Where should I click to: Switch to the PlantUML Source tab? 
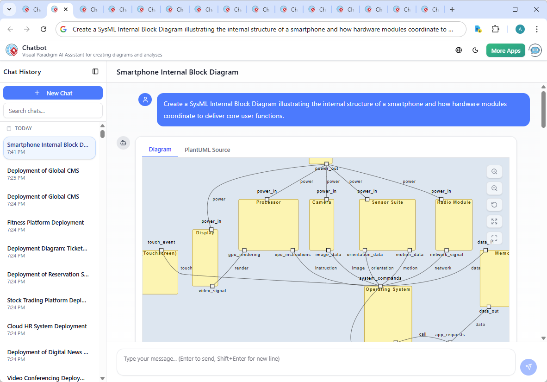pos(207,150)
